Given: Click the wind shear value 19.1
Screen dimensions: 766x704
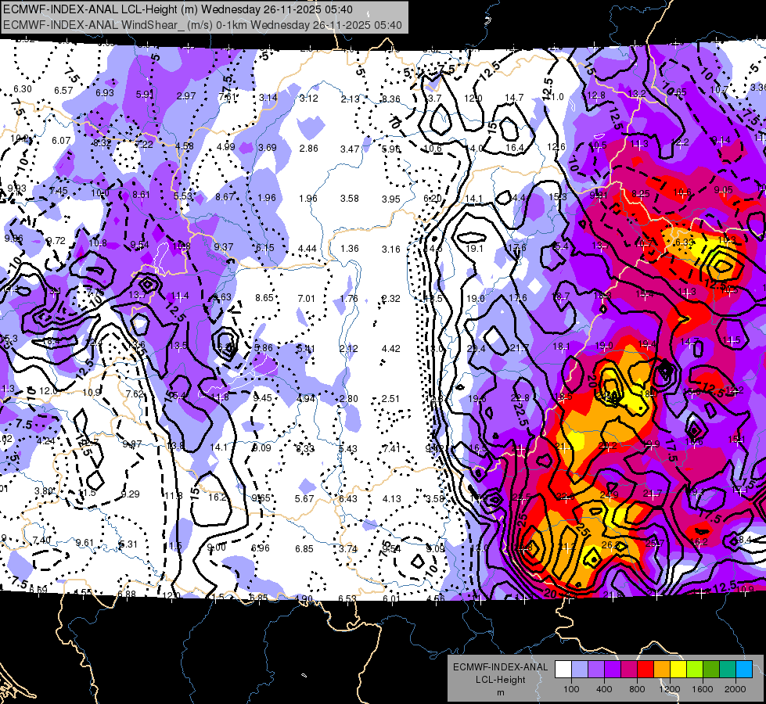Looking at the screenshot, I should tap(474, 248).
